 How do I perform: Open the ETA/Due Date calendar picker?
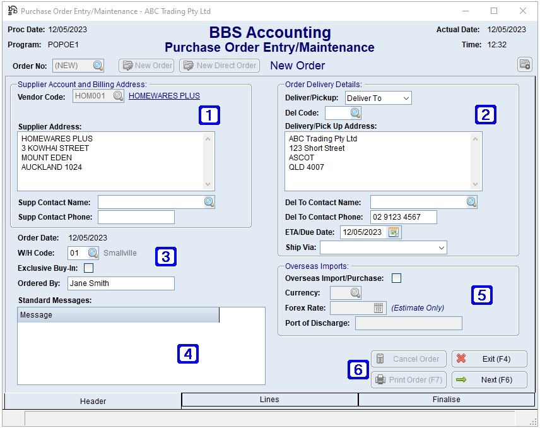(394, 232)
